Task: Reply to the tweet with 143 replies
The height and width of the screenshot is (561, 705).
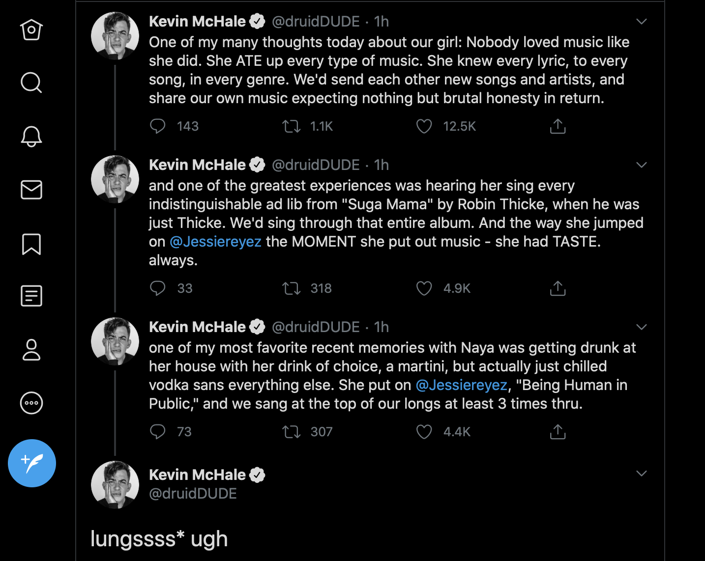Action: point(158,127)
